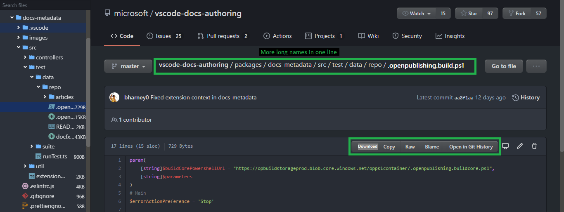Open .gitignore in file tree
Image resolution: width=564 pixels, height=212 pixels.
[x=43, y=196]
